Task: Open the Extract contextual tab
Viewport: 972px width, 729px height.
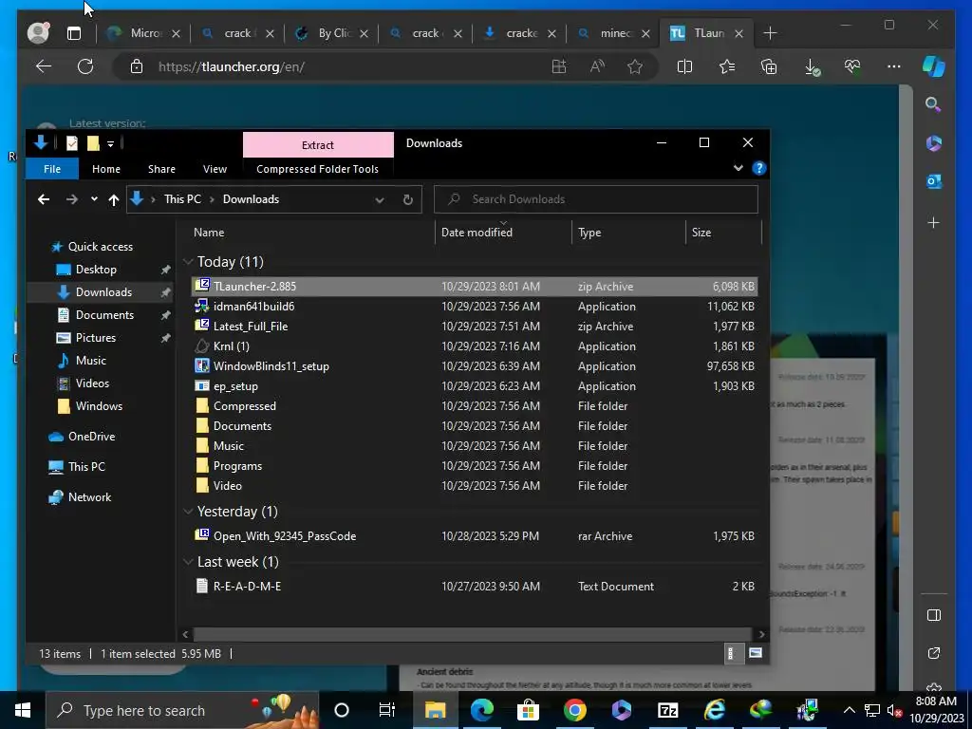Action: coord(318,144)
